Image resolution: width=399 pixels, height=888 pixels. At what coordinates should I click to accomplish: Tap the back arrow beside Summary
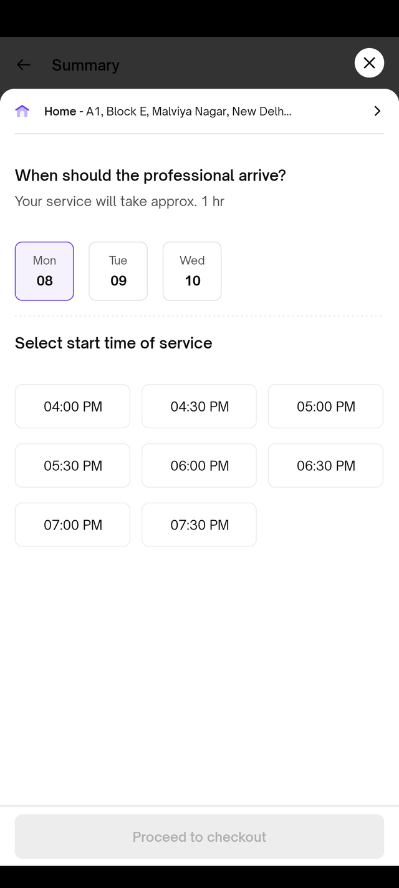pyautogui.click(x=24, y=65)
